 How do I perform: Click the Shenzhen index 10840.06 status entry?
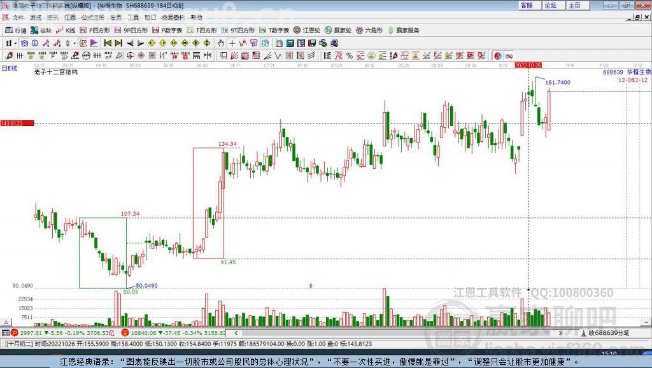(174, 332)
